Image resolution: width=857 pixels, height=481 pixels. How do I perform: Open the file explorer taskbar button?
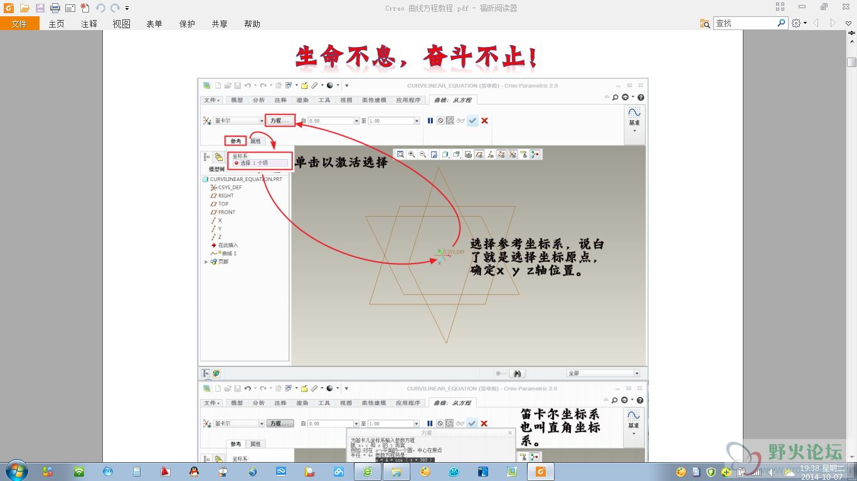396,472
